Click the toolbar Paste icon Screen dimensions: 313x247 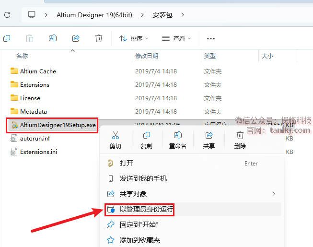pos(30,38)
